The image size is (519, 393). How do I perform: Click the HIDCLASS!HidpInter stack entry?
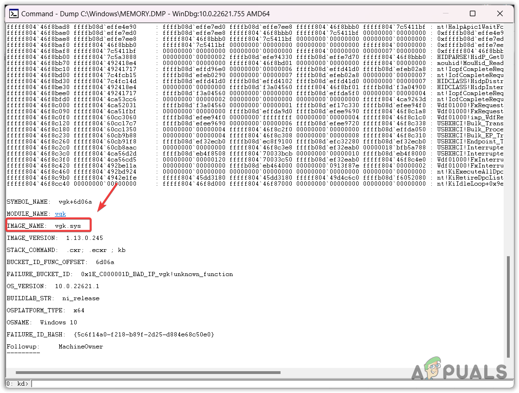470,87
